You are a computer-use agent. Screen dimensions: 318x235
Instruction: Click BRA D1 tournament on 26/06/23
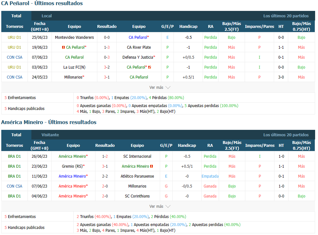click(14, 156)
